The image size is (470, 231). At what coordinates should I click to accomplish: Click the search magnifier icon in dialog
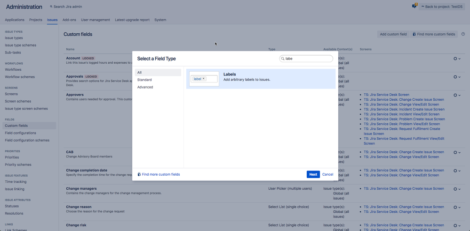click(282, 59)
